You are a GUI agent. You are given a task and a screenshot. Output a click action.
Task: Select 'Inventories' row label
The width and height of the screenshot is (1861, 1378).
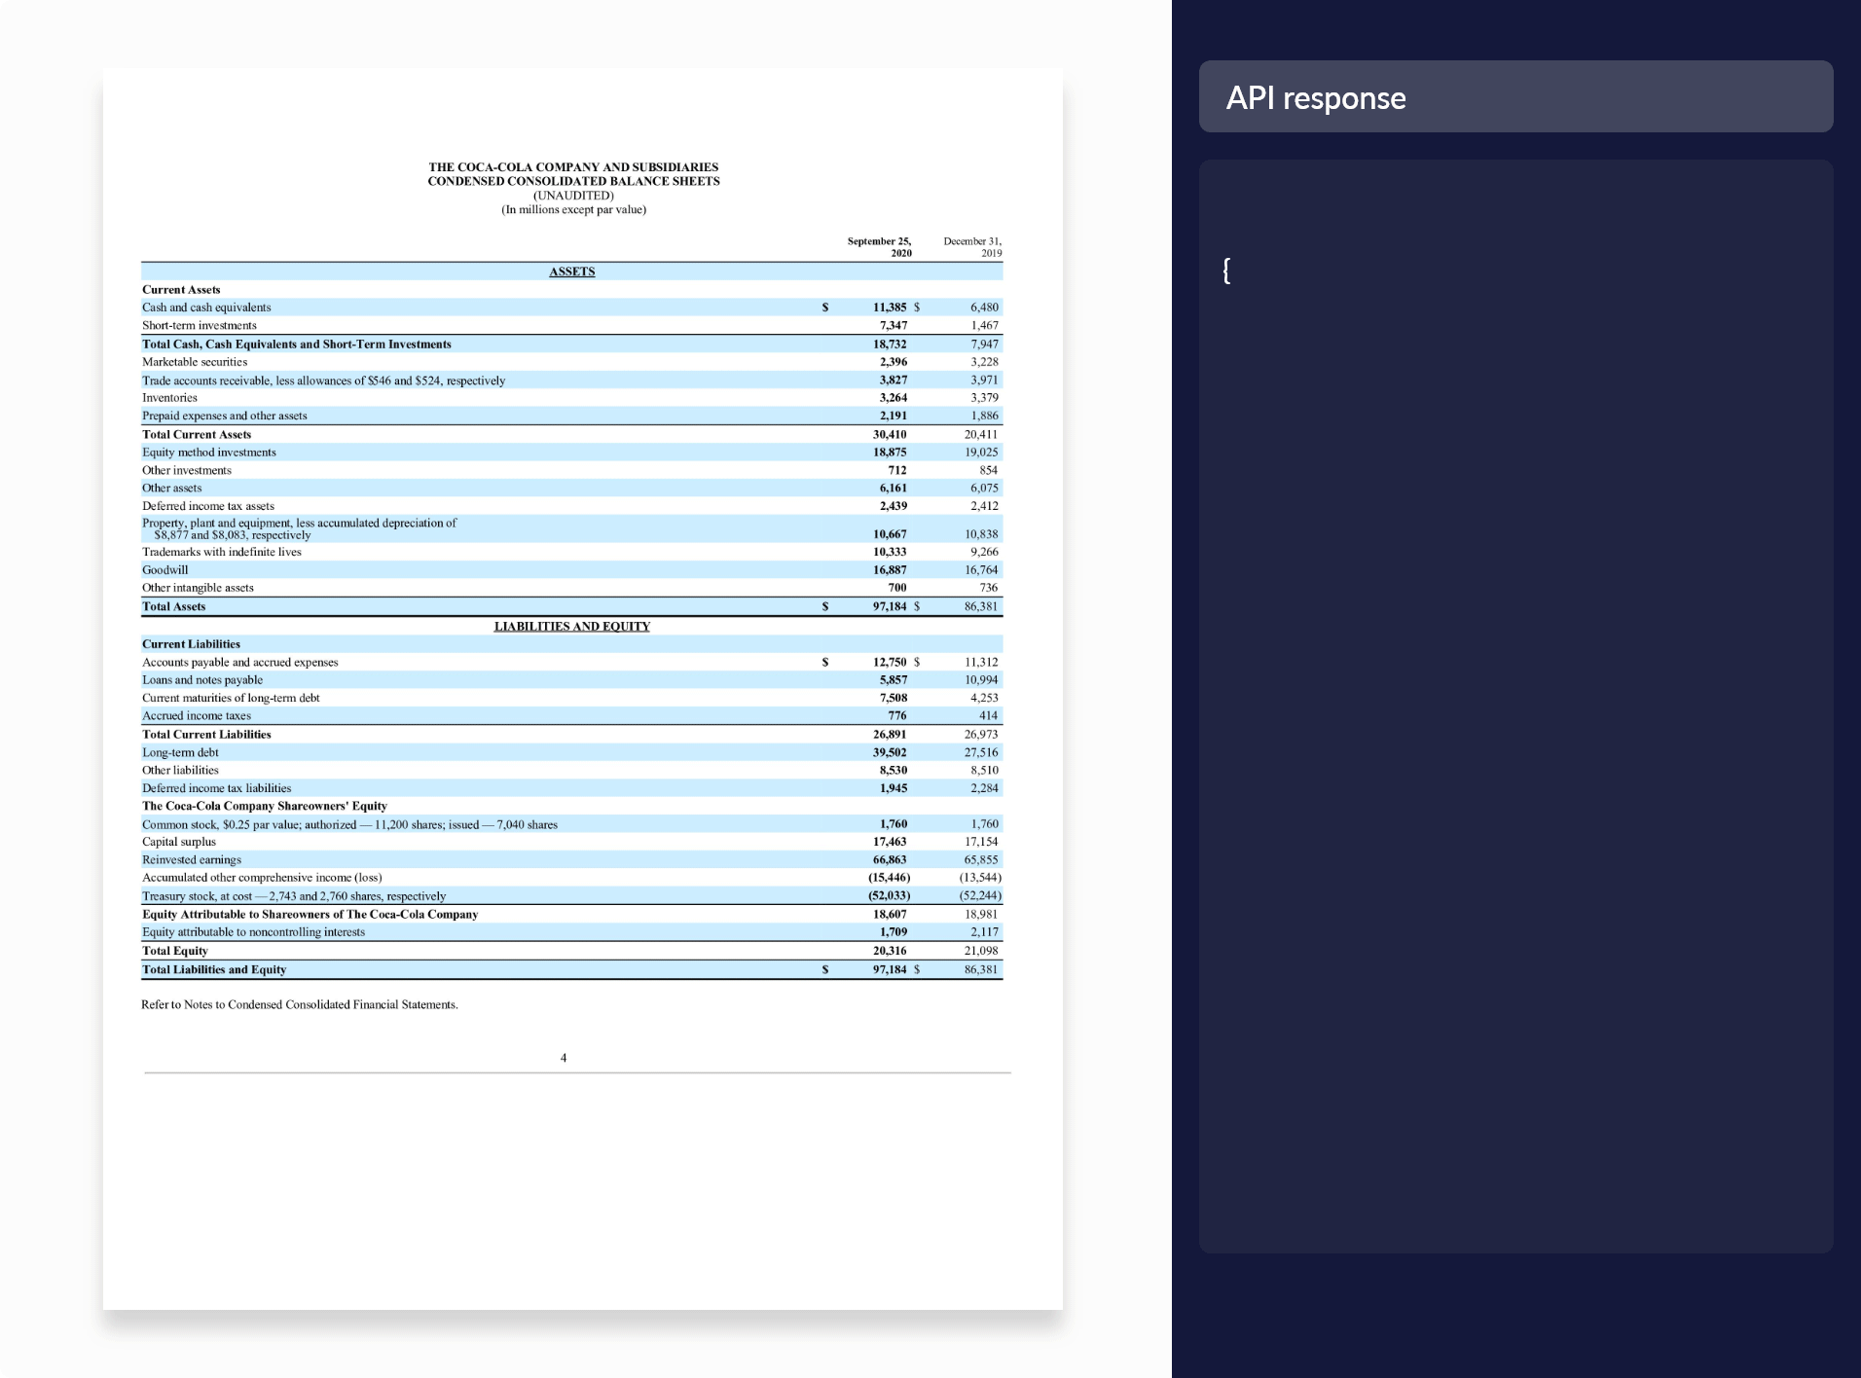tap(169, 398)
